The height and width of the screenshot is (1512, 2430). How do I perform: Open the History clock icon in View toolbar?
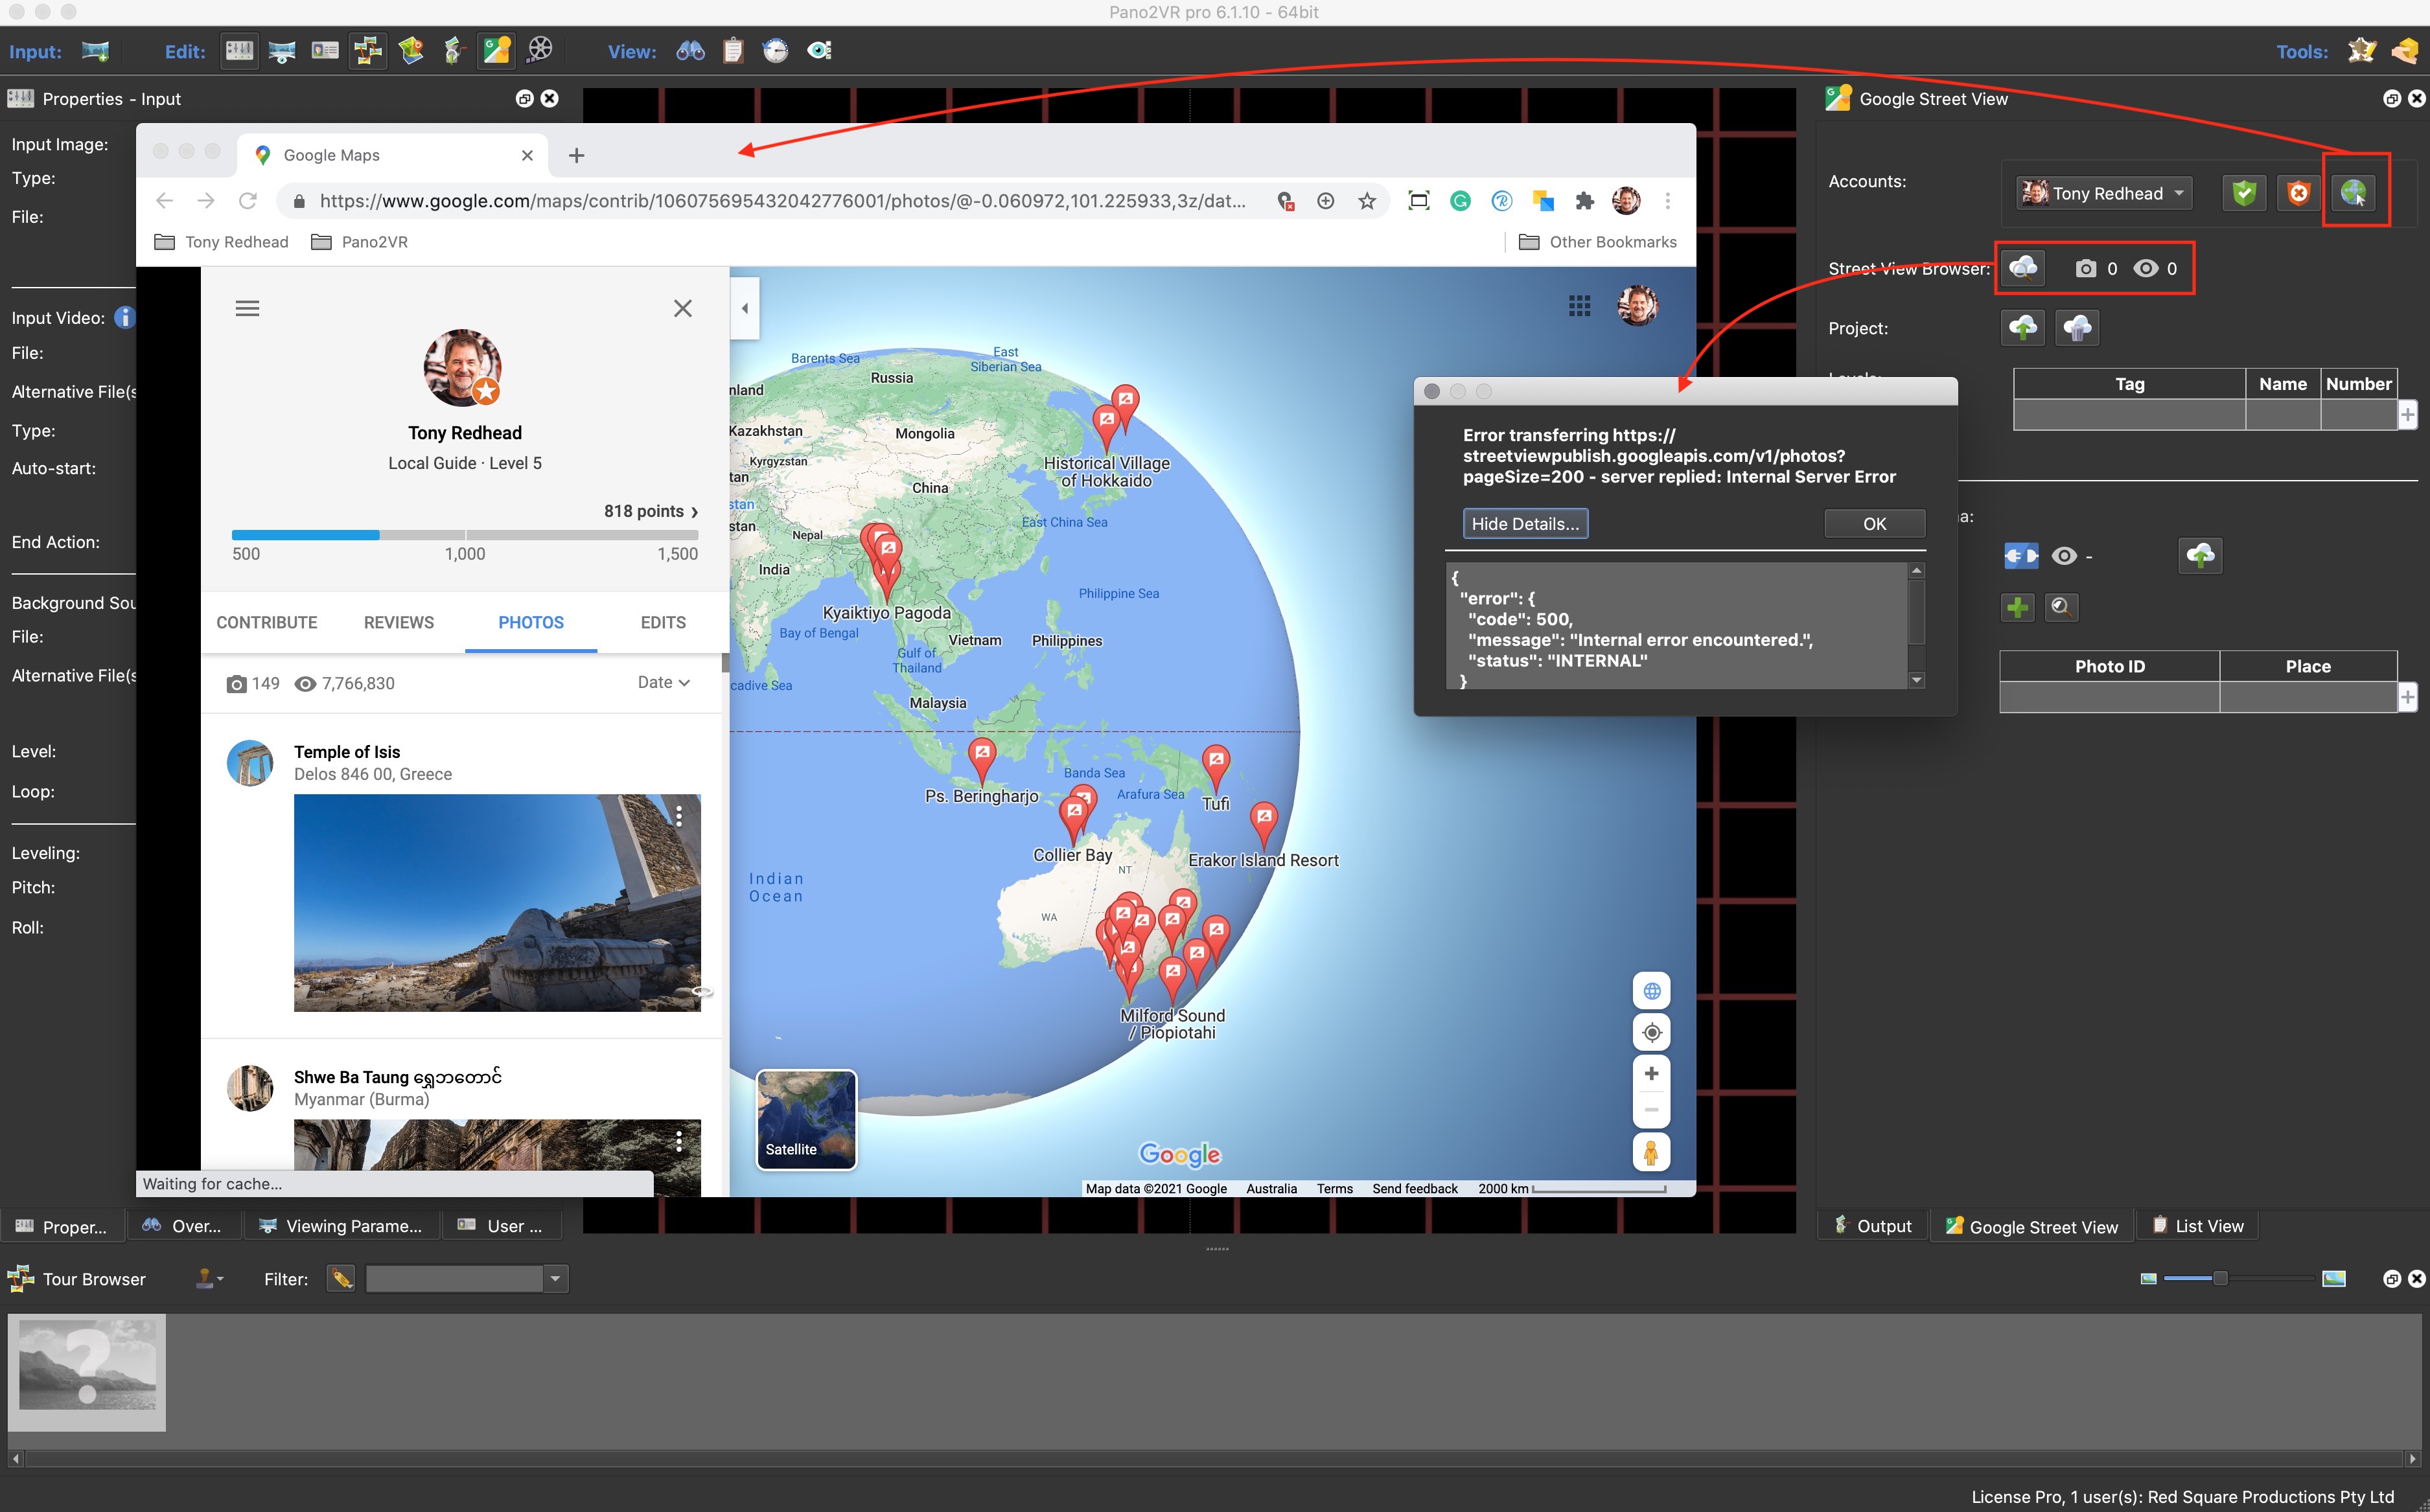coord(776,51)
